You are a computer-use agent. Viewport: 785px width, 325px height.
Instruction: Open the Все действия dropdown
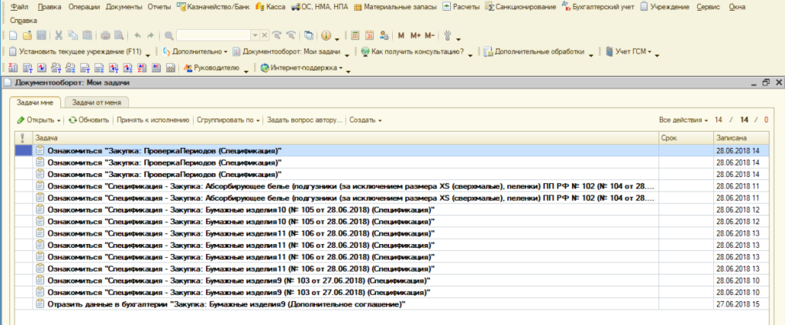(x=683, y=120)
